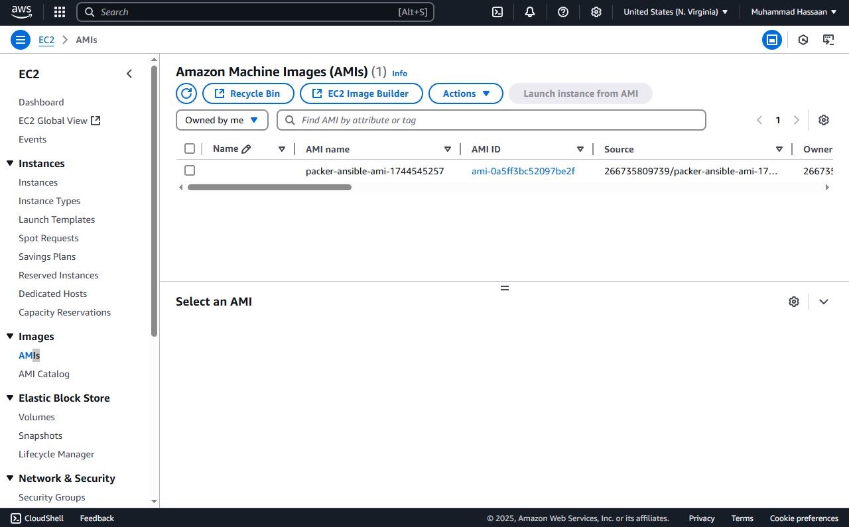Click the blue panel layout icon

coord(771,40)
